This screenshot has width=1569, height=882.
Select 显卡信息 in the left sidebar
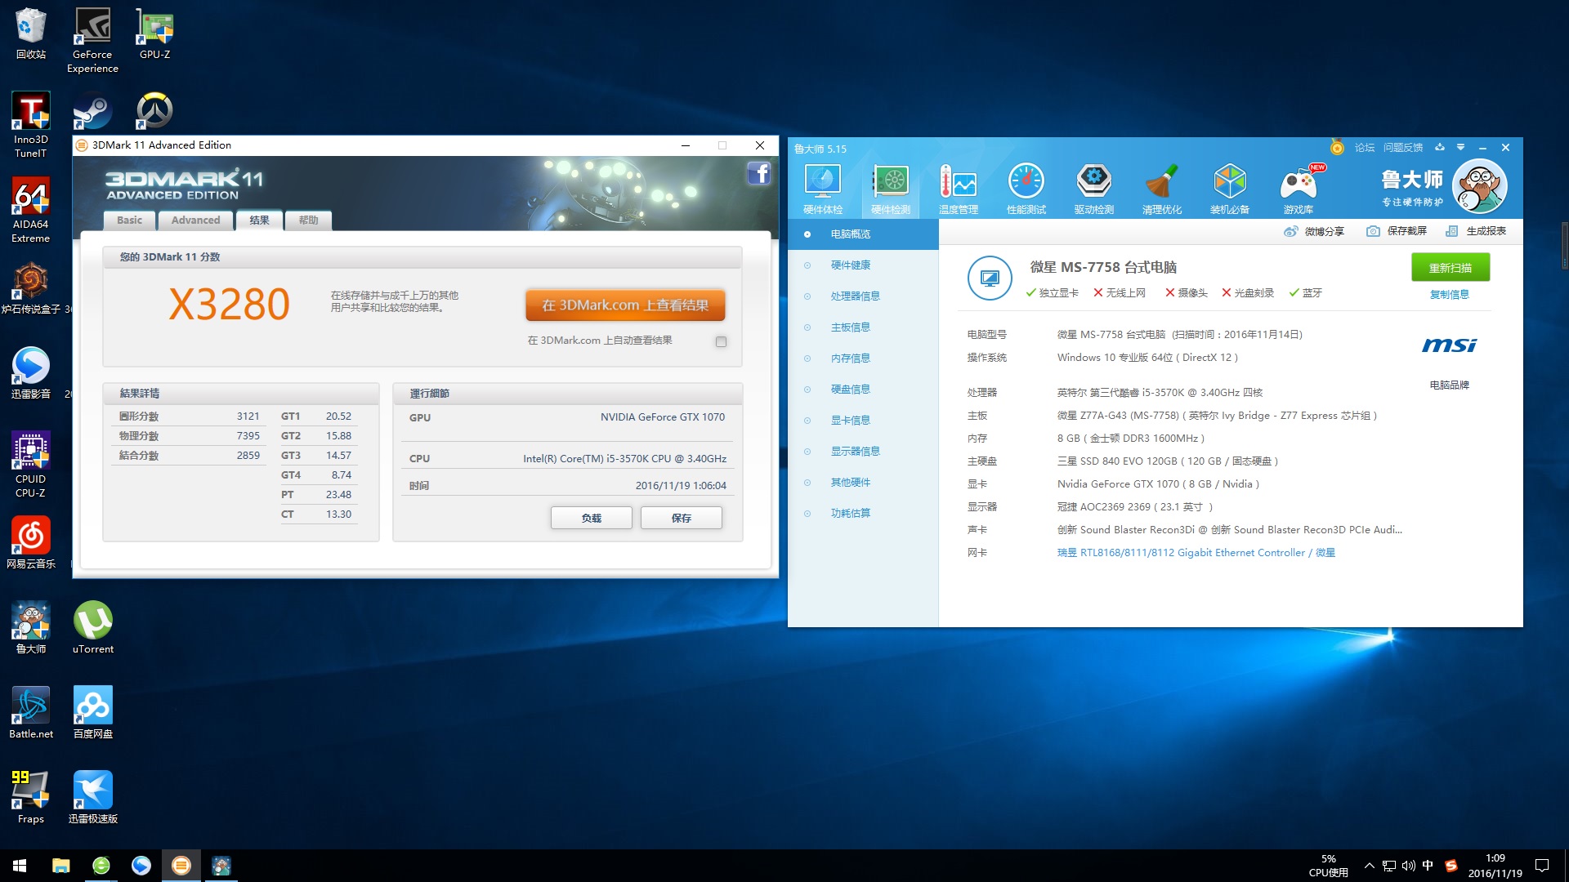(850, 421)
